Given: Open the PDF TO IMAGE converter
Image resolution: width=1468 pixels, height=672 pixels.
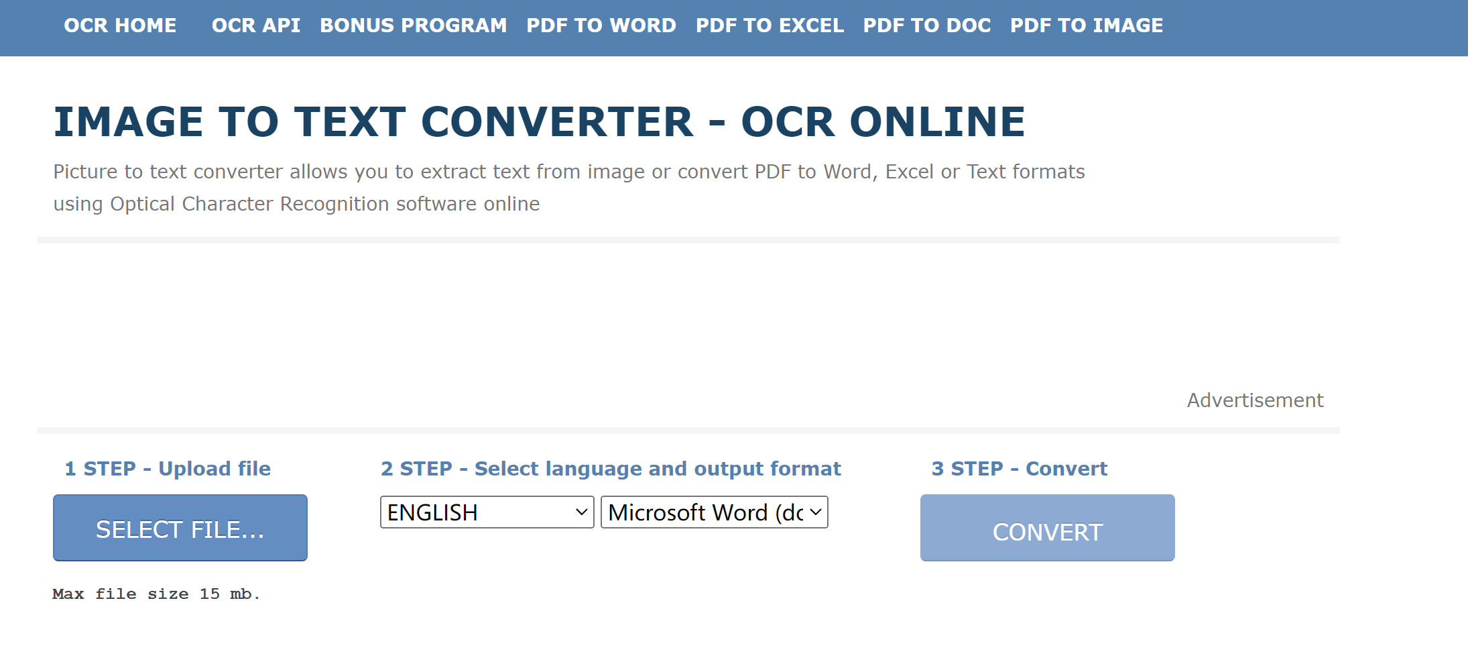Looking at the screenshot, I should coord(1087,25).
